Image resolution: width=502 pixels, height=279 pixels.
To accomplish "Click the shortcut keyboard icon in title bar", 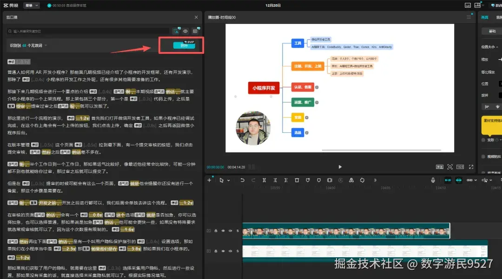I will coord(468,6).
